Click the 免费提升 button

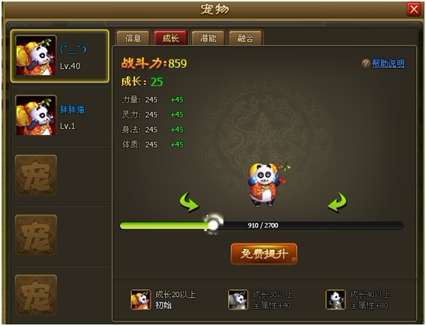point(264,254)
